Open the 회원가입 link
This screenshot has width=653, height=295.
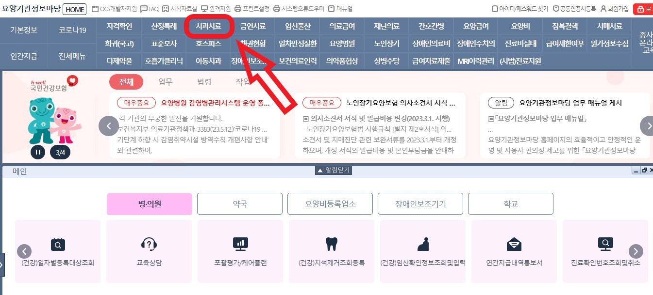[615, 9]
